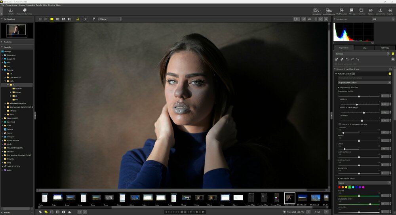The height and width of the screenshot is (215, 396).
Task: Switch to full-screen view
Action: coord(86,19)
